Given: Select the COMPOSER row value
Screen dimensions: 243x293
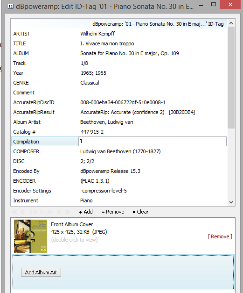Looking at the screenshot, I should pyautogui.click(x=120, y=151).
